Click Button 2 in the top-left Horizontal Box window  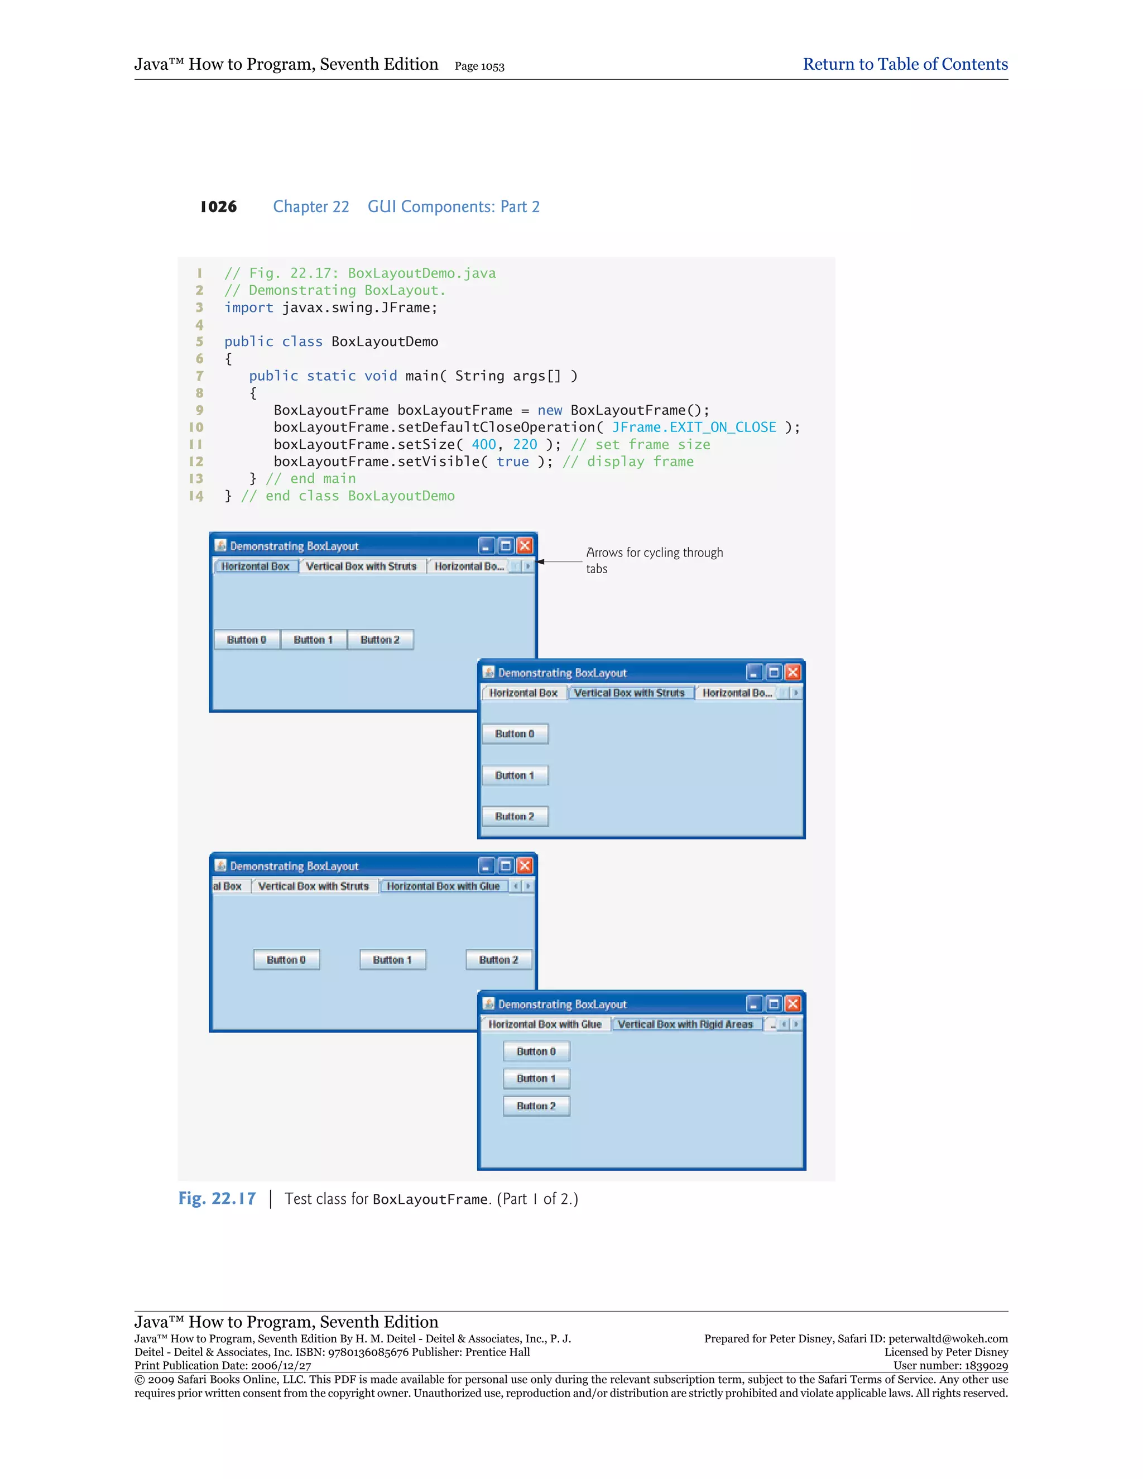[380, 640]
